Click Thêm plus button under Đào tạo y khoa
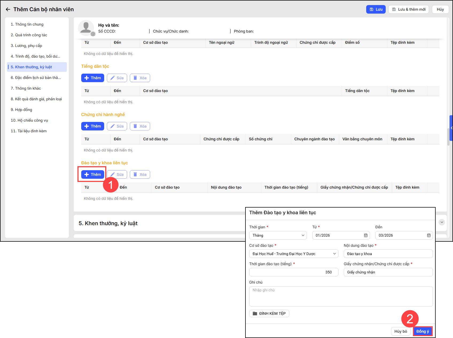The image size is (453, 338). 92,174
